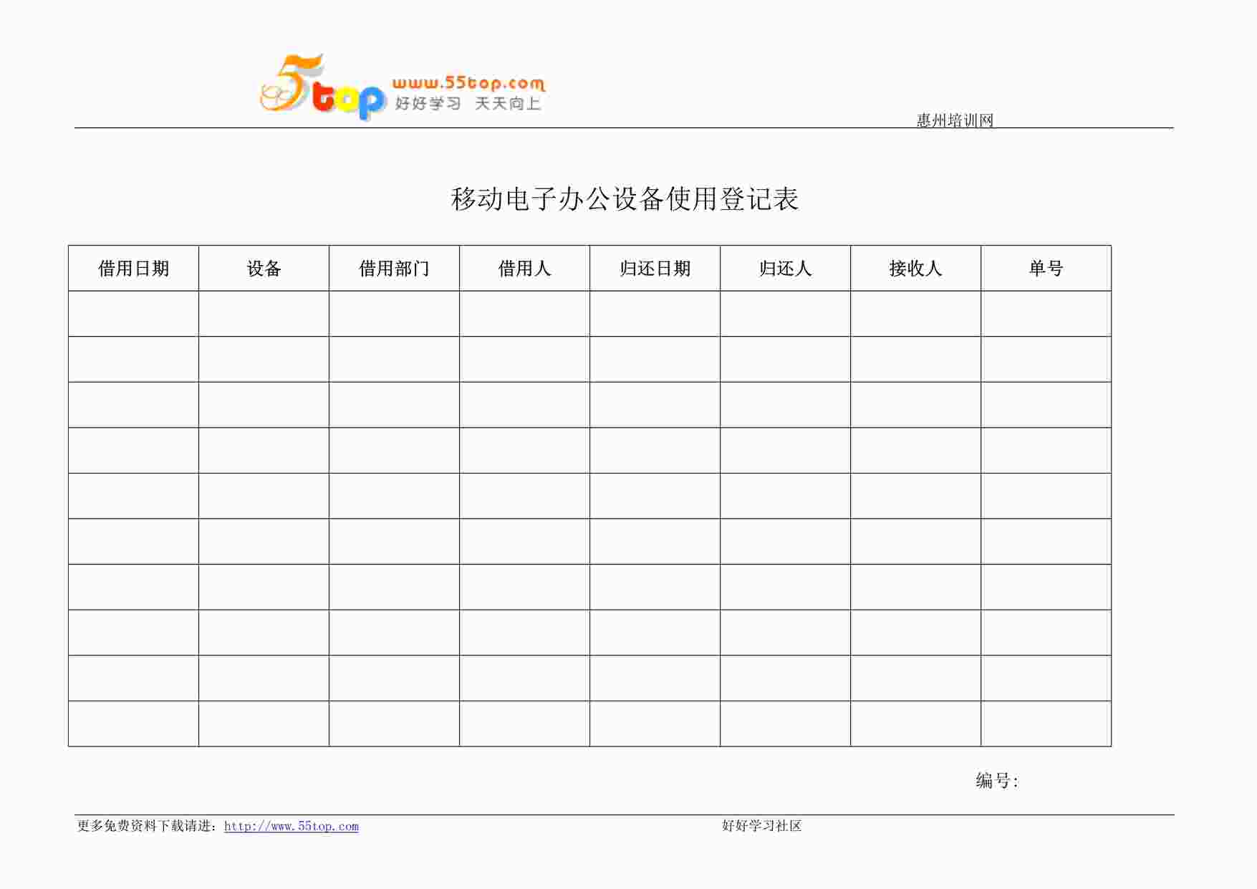
Task: Click the 更多免费资料下载请进 footer text
Action: coord(144,826)
